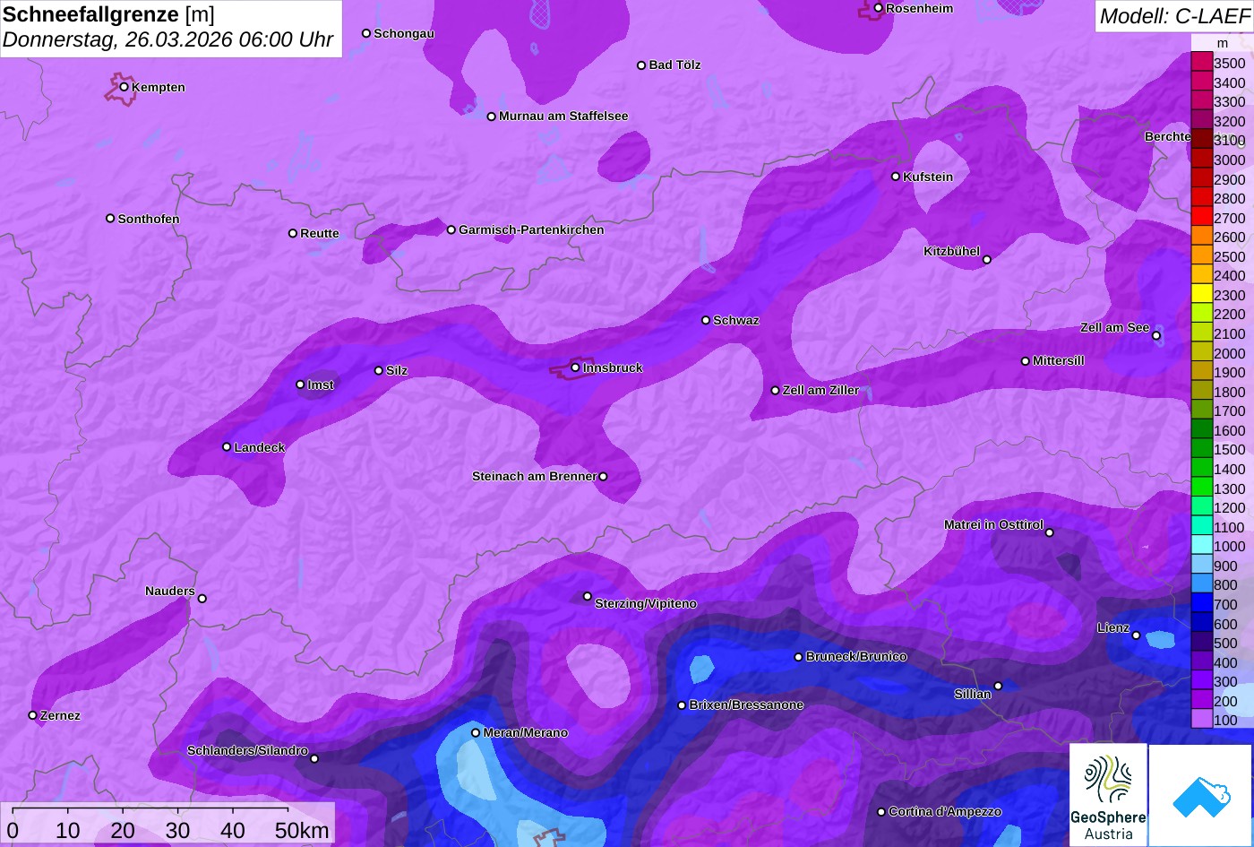The image size is (1254, 847).
Task: Pick the Landeck marker dot
Action: (x=227, y=447)
